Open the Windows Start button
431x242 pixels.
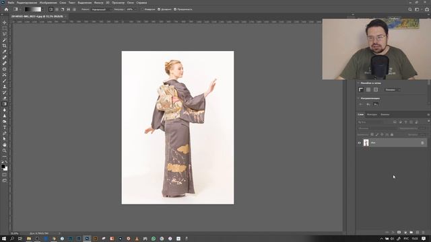coord(4,239)
